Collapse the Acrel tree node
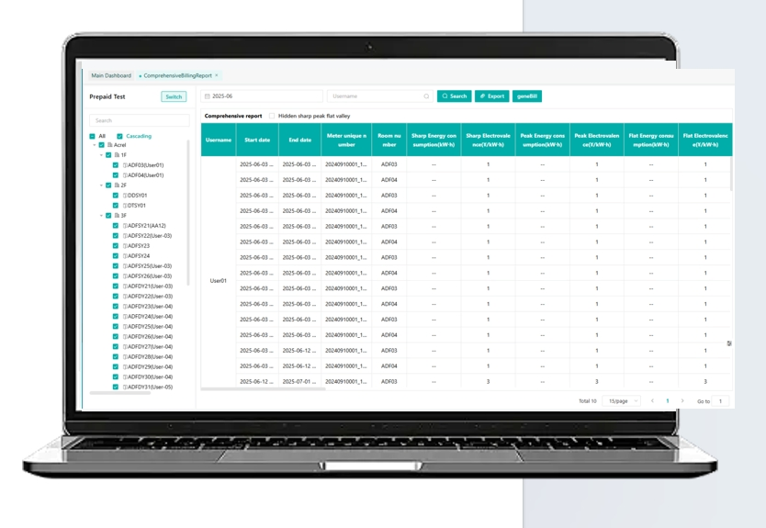The image size is (766, 528). tap(95, 145)
